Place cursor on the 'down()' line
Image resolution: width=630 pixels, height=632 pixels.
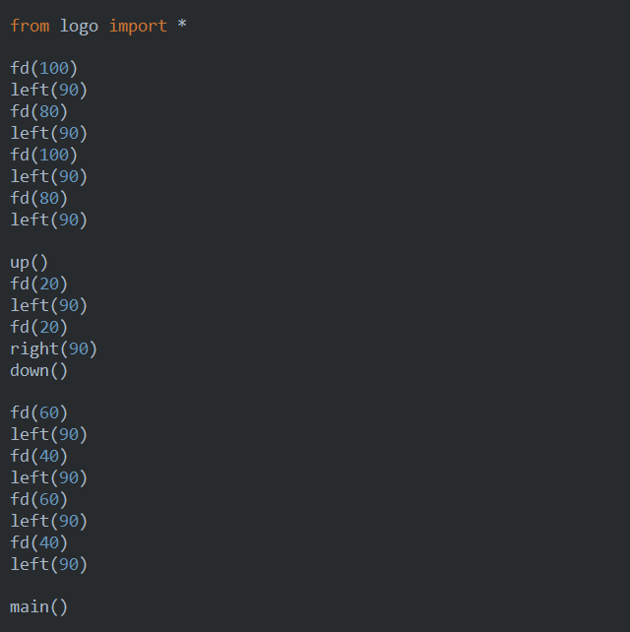coord(38,370)
